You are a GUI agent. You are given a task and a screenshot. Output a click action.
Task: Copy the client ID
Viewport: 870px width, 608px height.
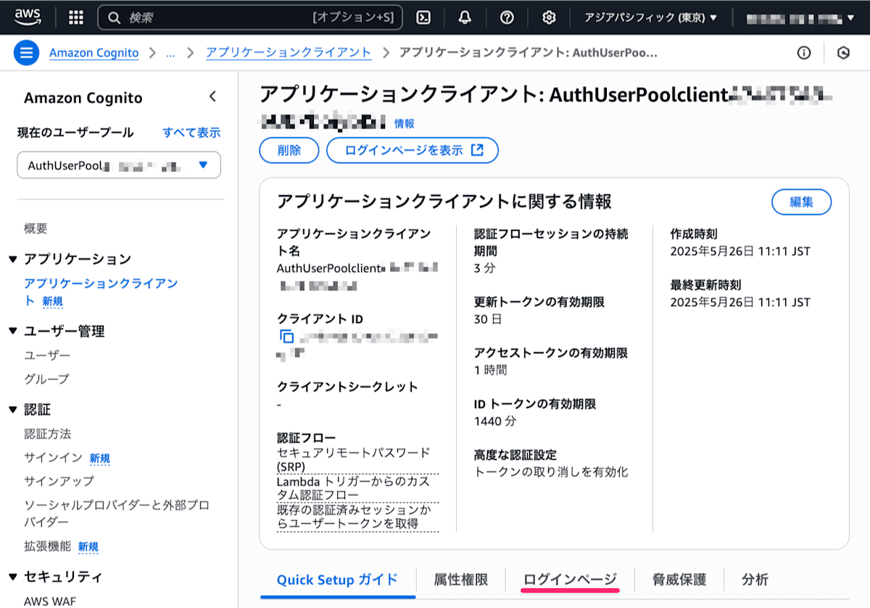(286, 336)
